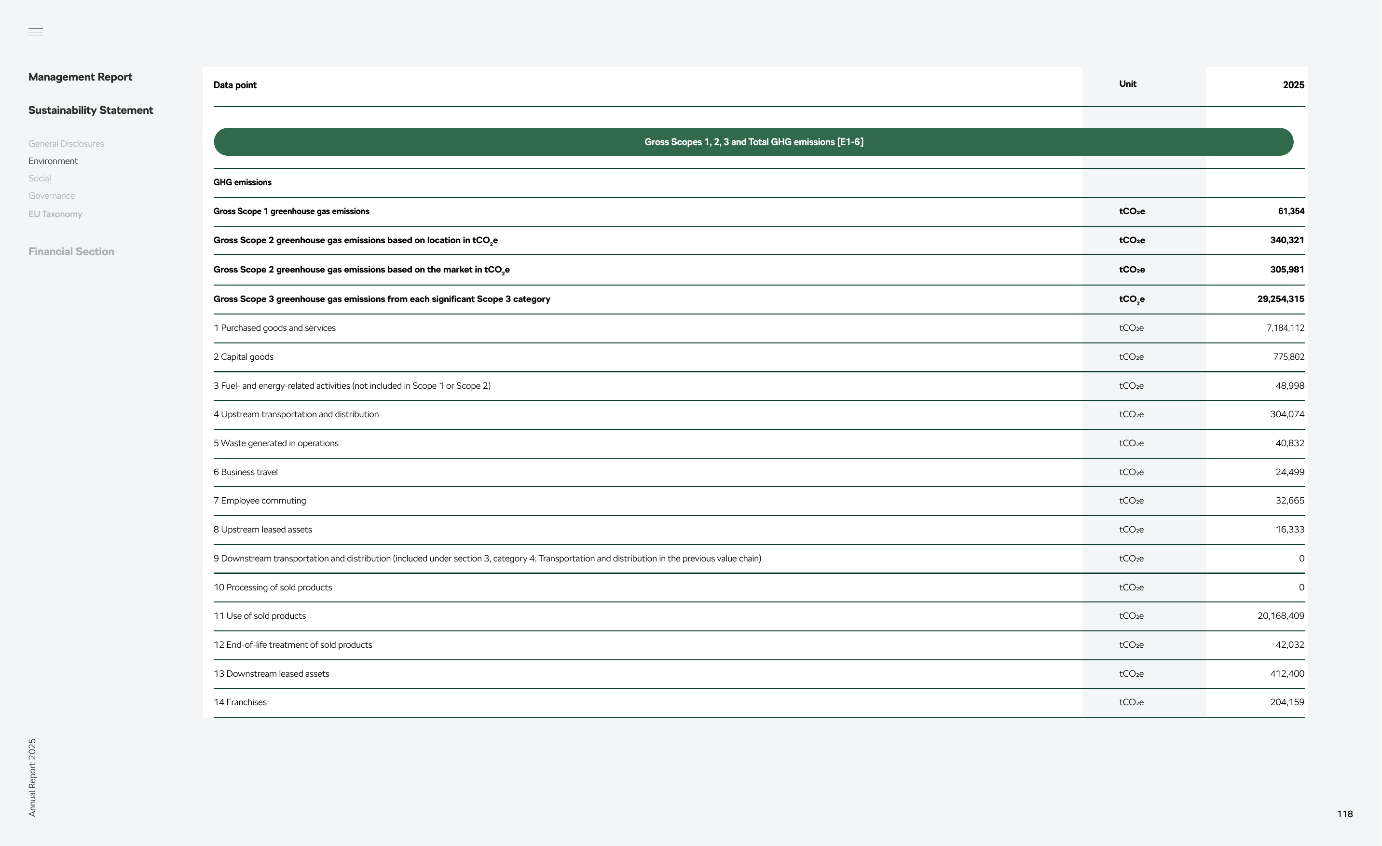Open the Management Report section
1382x846 pixels.
point(80,77)
